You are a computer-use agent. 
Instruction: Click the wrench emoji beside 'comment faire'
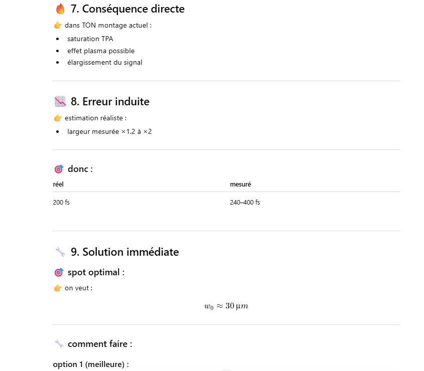click(59, 344)
